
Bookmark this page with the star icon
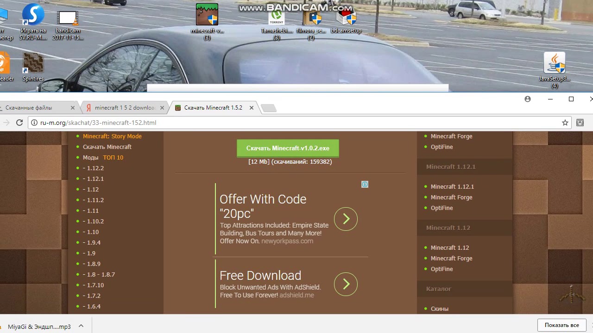[565, 123]
